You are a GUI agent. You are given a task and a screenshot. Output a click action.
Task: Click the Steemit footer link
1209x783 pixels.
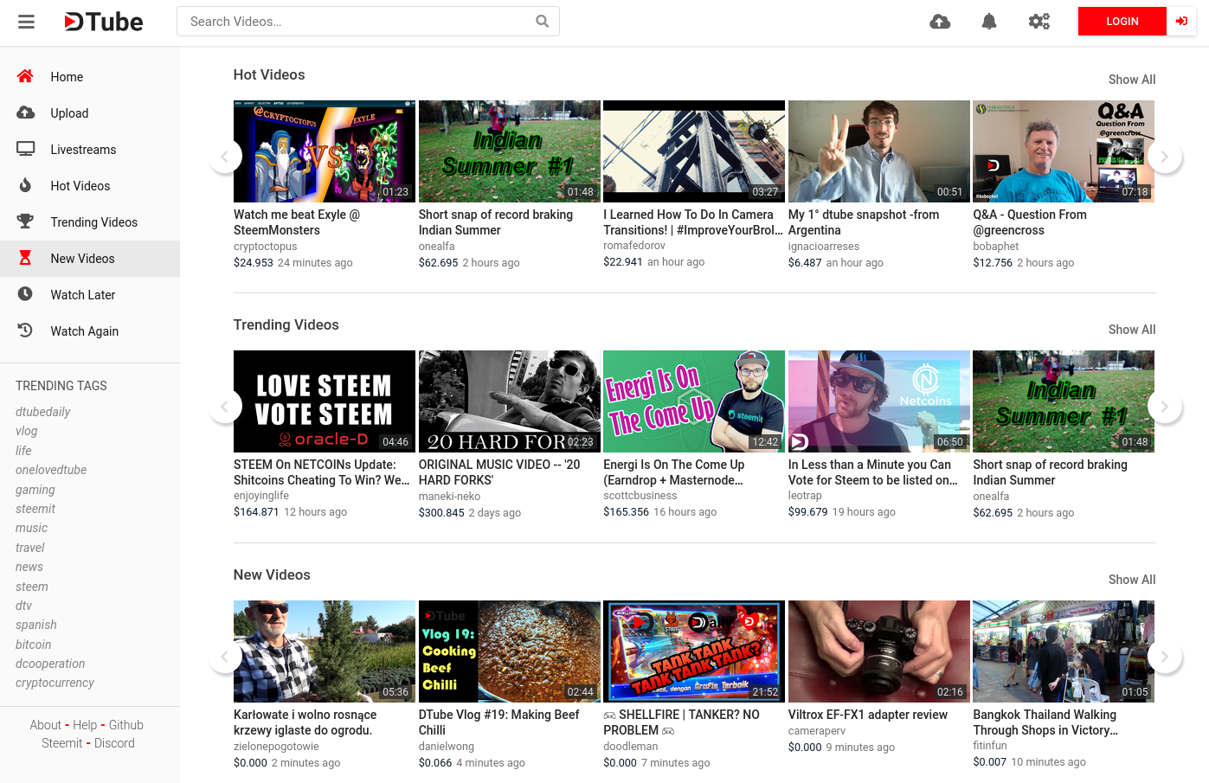coord(62,743)
